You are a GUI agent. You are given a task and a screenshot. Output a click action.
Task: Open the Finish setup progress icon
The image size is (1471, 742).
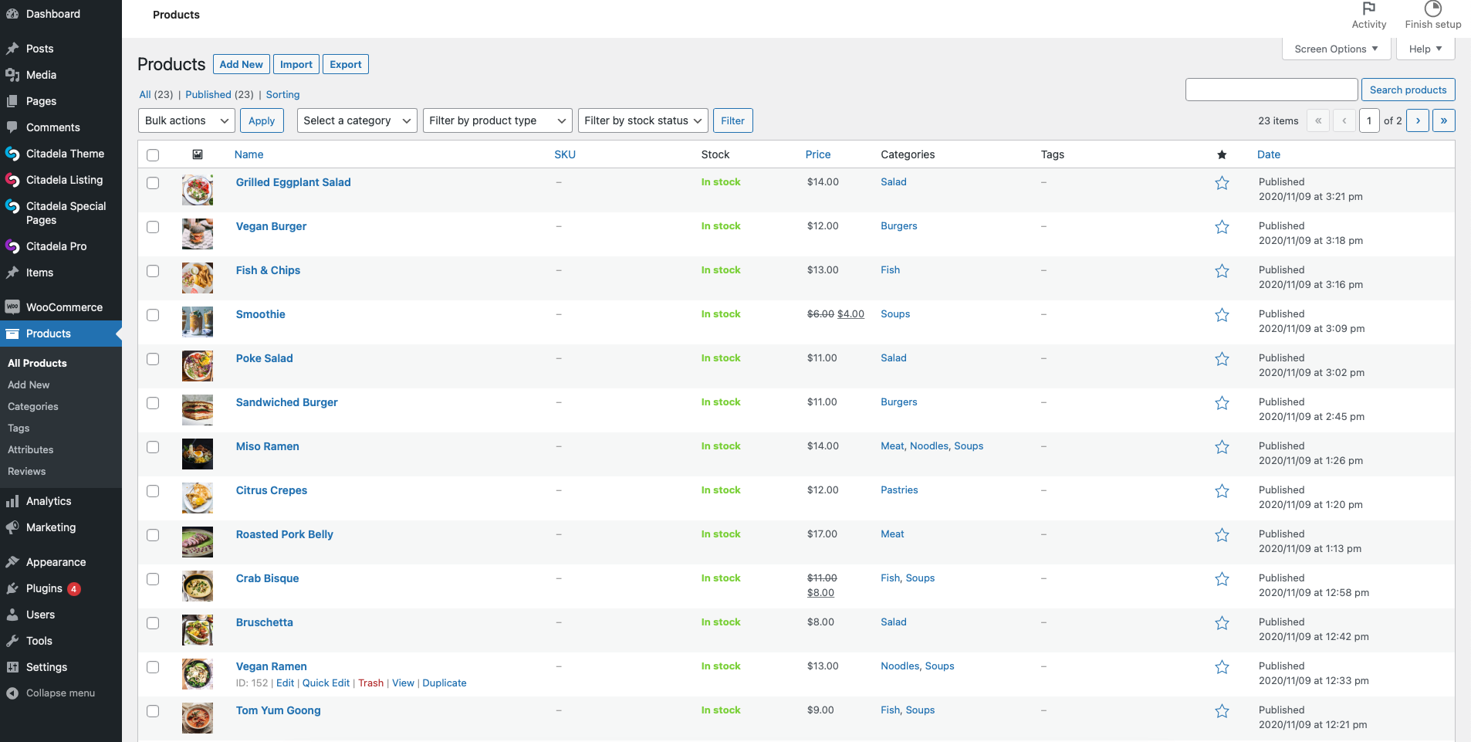1432,9
